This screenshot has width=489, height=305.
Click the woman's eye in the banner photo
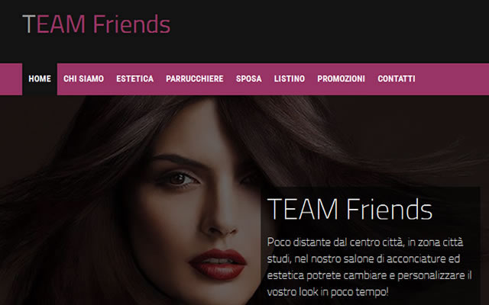(177, 179)
